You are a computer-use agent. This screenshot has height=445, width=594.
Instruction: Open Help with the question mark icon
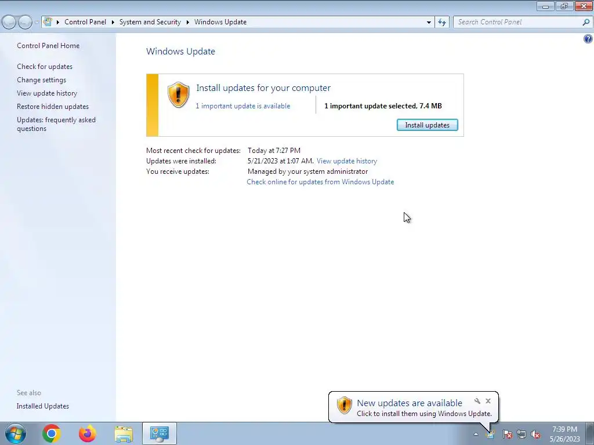588,39
